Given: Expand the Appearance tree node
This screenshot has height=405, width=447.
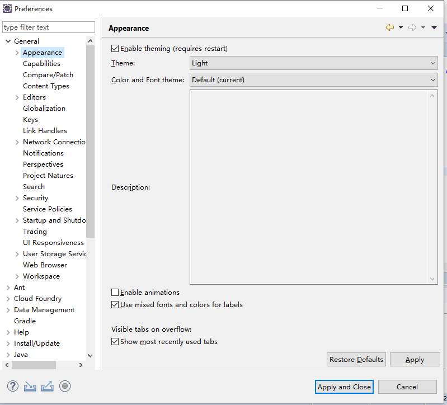Looking at the screenshot, I should click(x=17, y=53).
